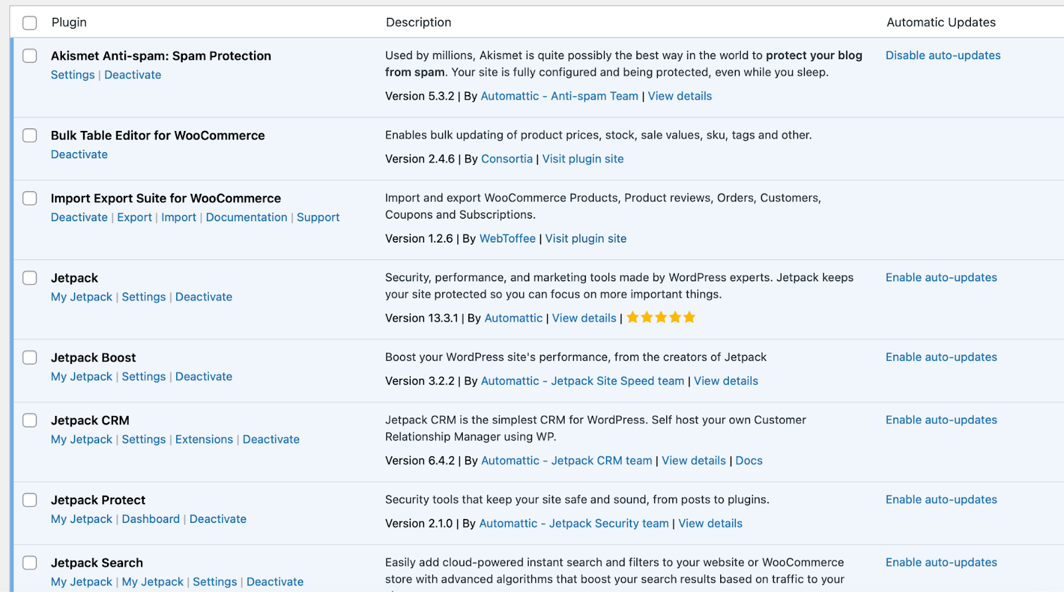The width and height of the screenshot is (1064, 592).
Task: Open Automattic author link in Jetpack row
Action: (513, 319)
